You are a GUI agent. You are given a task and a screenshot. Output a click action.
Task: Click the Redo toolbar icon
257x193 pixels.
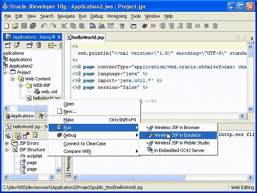(53, 26)
